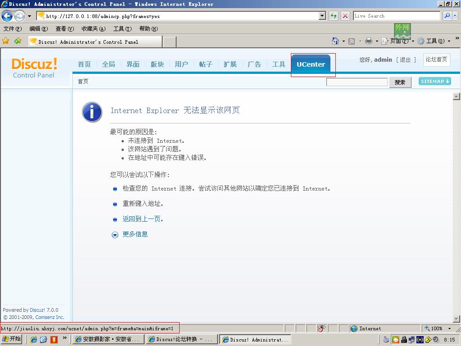Open a new blank browser tab
The width and height of the screenshot is (461, 346).
(170, 42)
